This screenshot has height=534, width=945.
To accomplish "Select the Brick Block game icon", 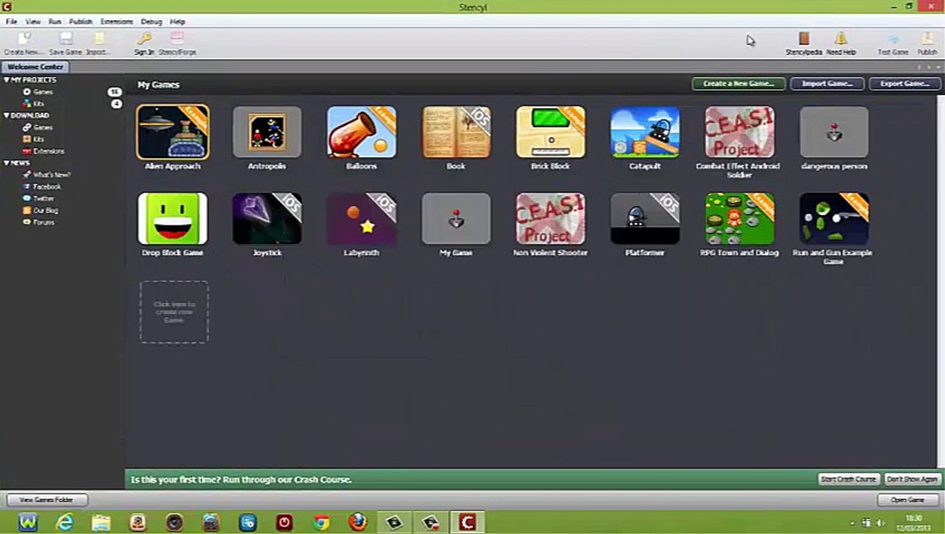I will point(551,132).
